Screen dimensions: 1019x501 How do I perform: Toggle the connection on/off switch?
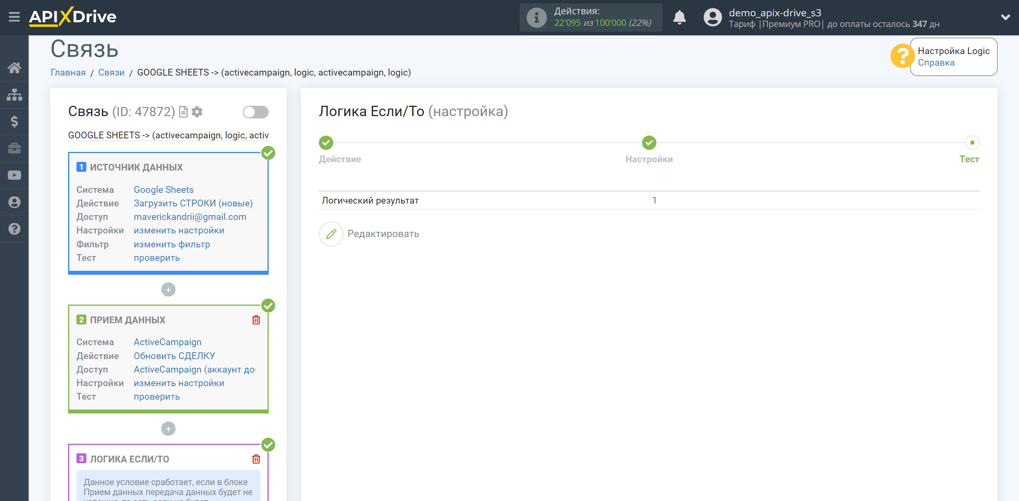pyautogui.click(x=256, y=112)
